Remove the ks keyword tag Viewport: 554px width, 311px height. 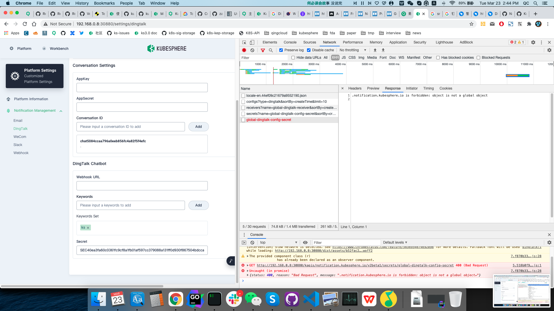click(x=88, y=227)
